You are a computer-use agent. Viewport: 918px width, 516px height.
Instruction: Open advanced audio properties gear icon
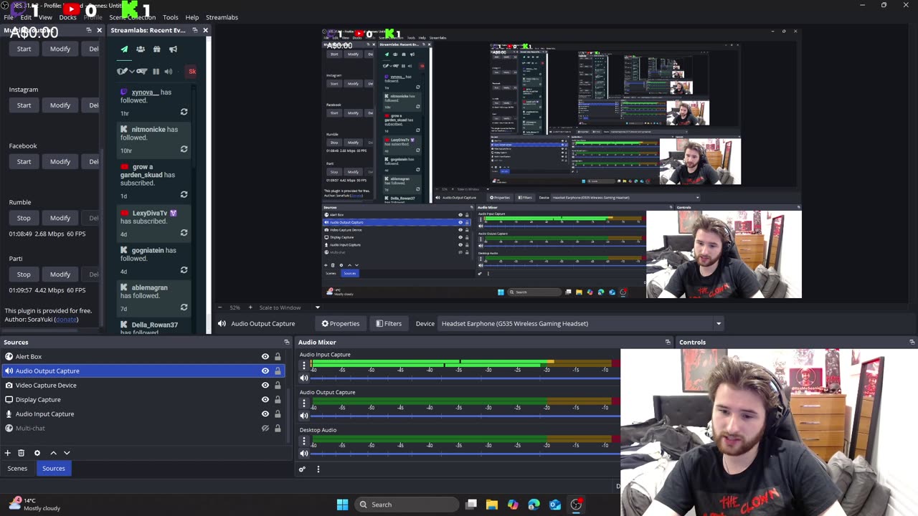coord(302,469)
